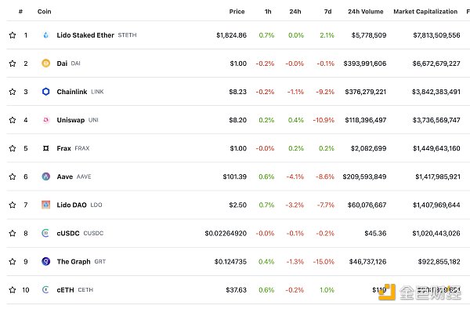Image resolution: width=470 pixels, height=309 pixels.
Task: Sort by Market Capitalization column header
Action: click(x=425, y=12)
